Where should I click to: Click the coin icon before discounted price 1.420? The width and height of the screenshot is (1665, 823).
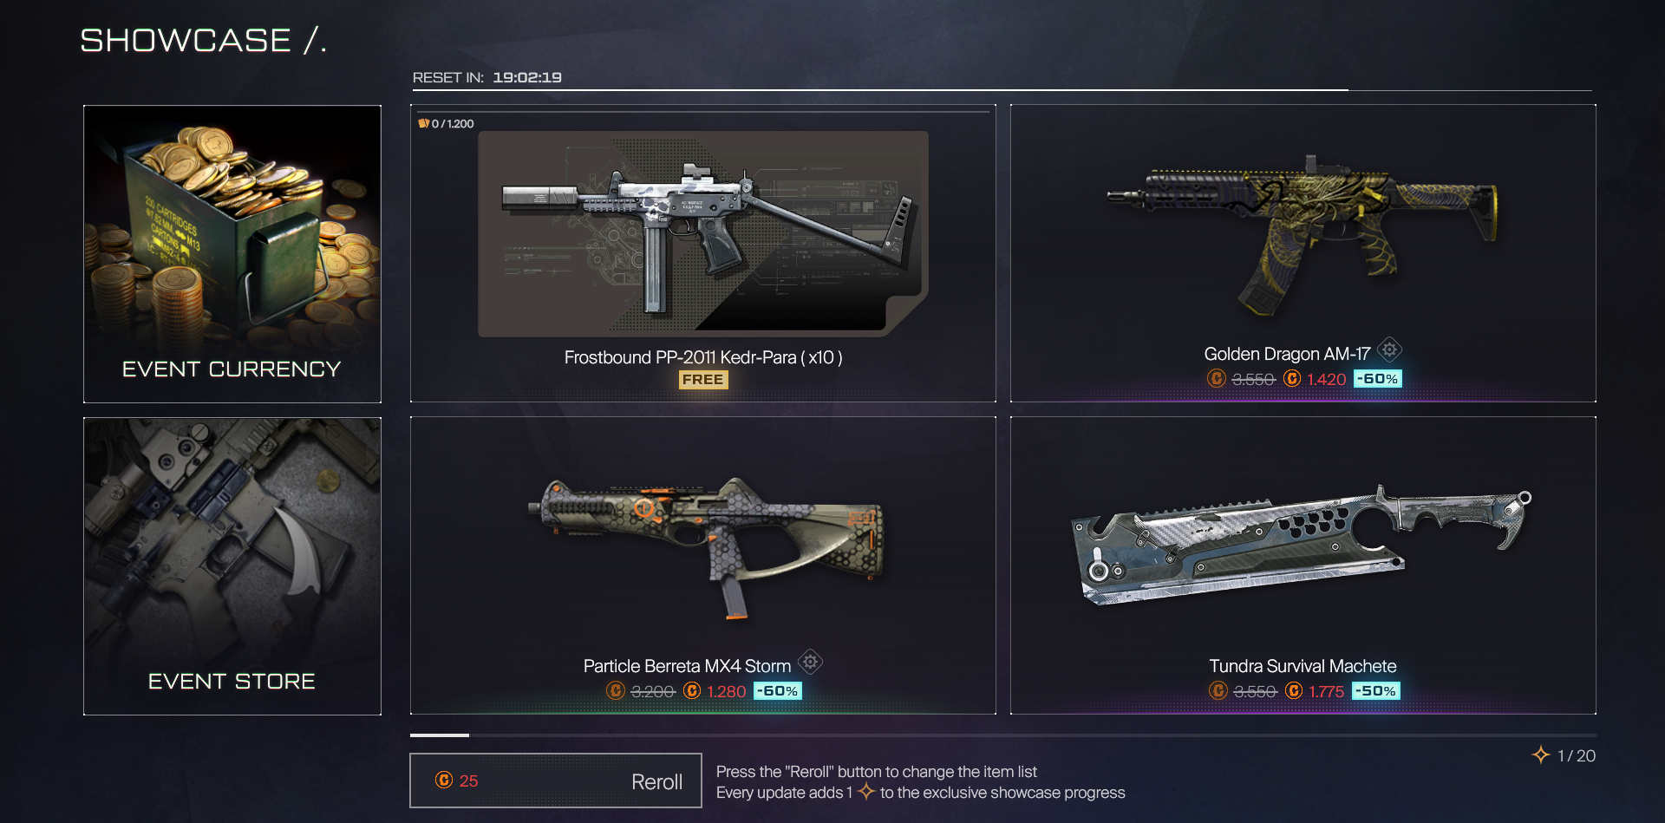[1292, 378]
